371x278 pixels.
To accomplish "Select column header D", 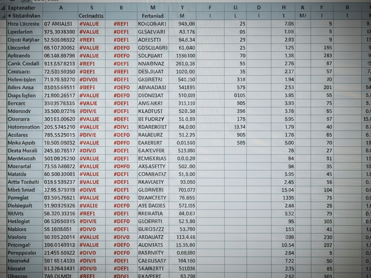I will tap(259, 8).
